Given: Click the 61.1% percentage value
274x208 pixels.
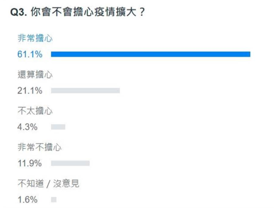Looking at the screenshot, I should tap(30, 54).
